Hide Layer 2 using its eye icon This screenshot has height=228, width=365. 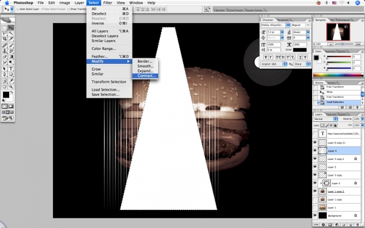point(315,183)
